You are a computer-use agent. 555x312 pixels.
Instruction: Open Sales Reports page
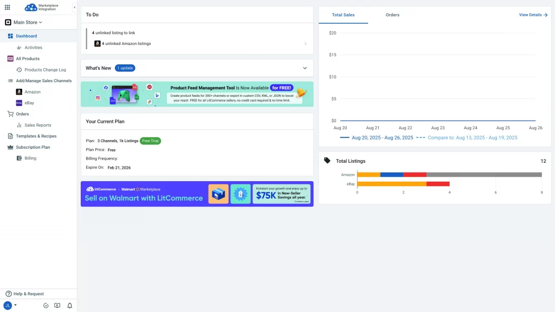pos(38,125)
